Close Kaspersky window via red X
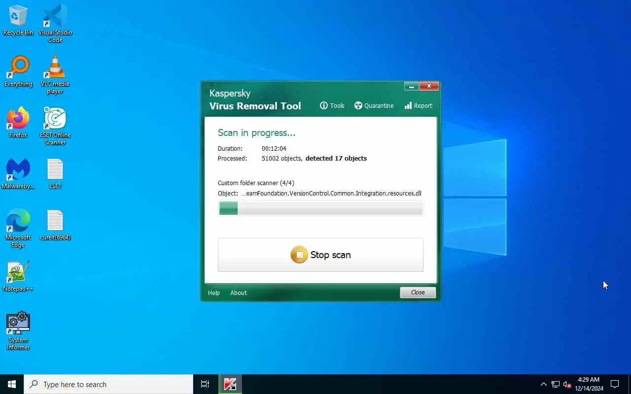631x394 pixels. point(429,86)
